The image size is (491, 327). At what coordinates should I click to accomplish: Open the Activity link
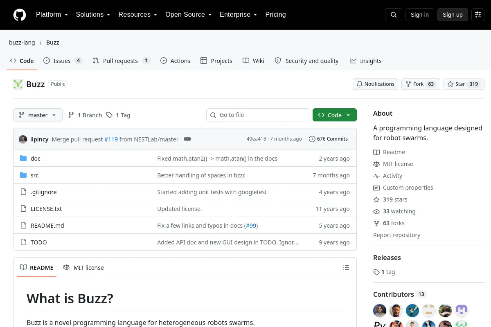pyautogui.click(x=388, y=176)
